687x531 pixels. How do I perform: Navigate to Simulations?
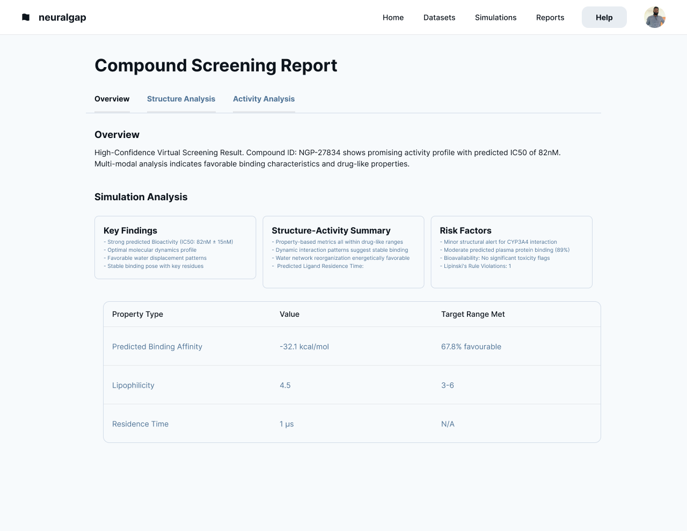[495, 17]
